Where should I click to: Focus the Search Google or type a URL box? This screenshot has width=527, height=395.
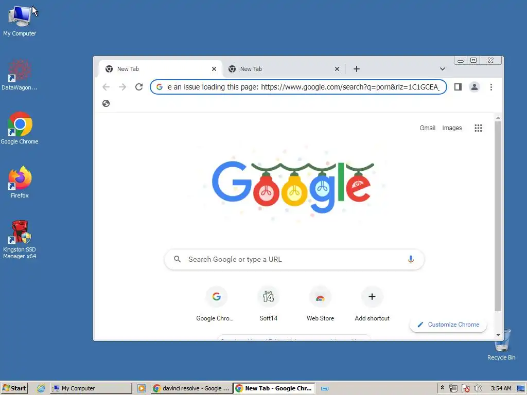click(x=294, y=259)
